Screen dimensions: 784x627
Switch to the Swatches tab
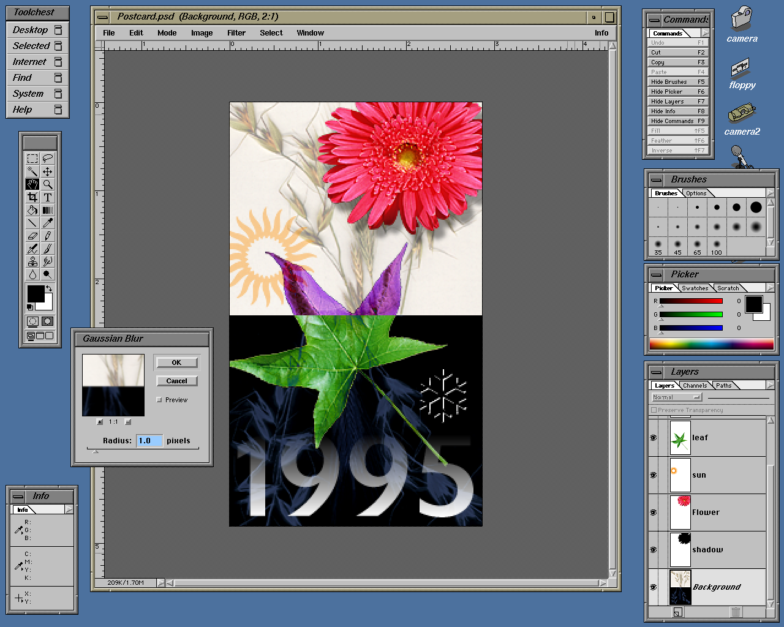(x=695, y=288)
